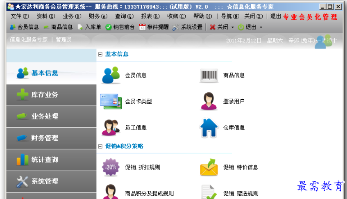Minimize the application window
This screenshot has height=199, width=347.
pyautogui.click(x=322, y=7)
